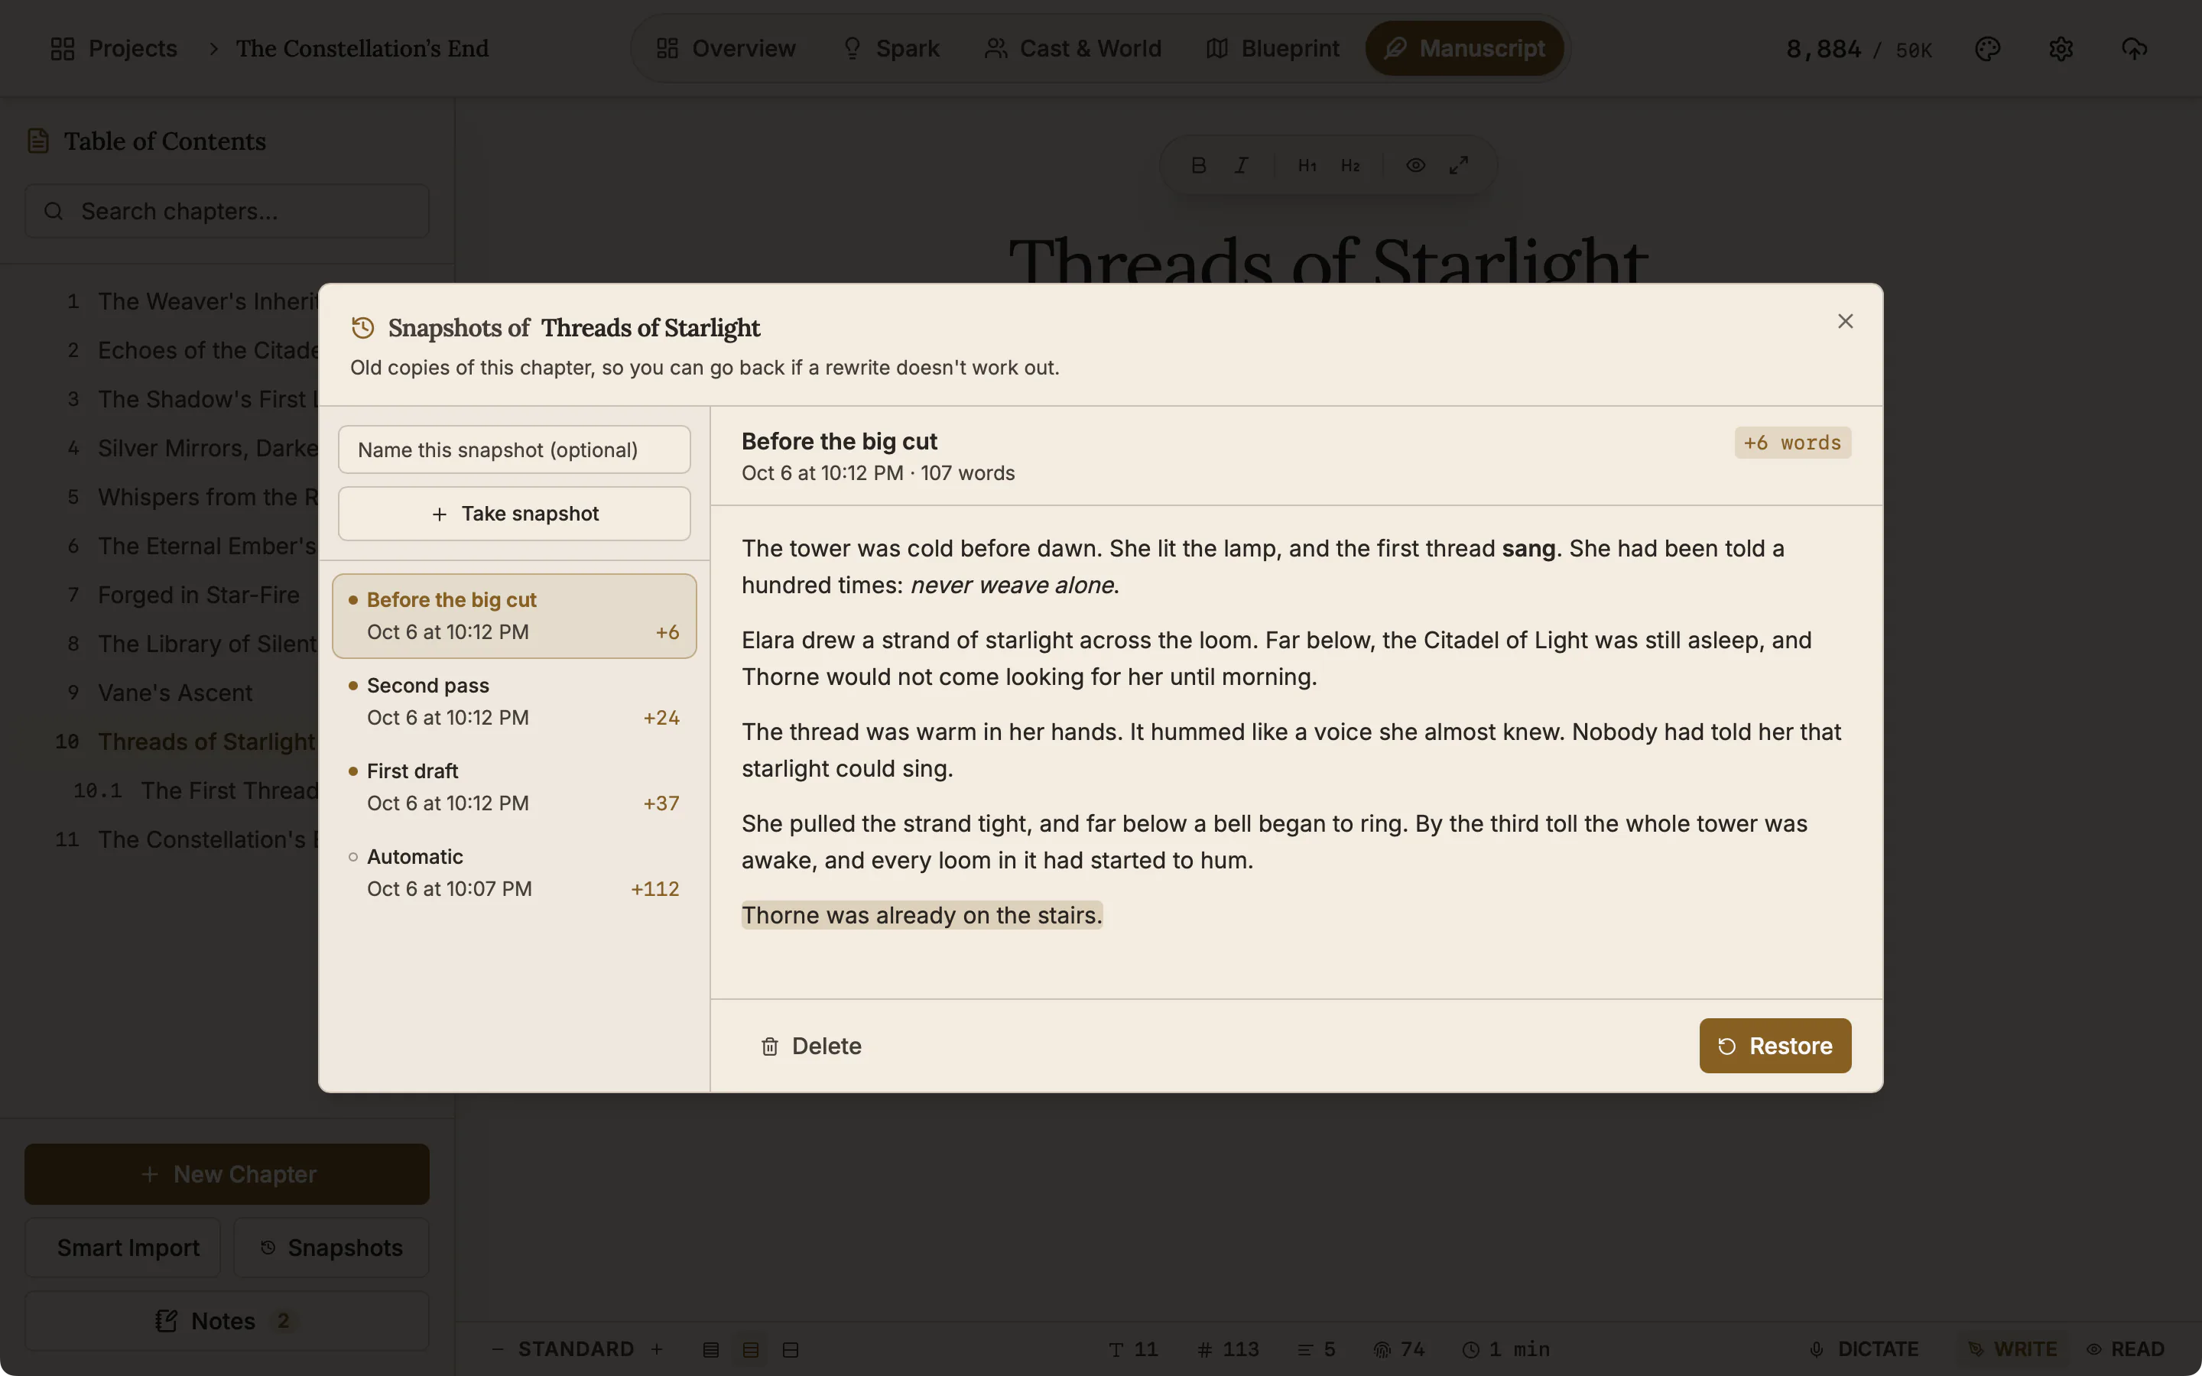Open the Blueprint tab
The image size is (2202, 1376).
pos(1273,48)
